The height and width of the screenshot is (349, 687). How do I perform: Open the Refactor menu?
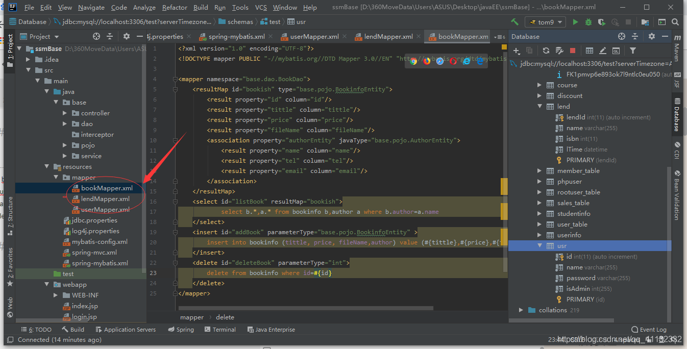(x=175, y=8)
